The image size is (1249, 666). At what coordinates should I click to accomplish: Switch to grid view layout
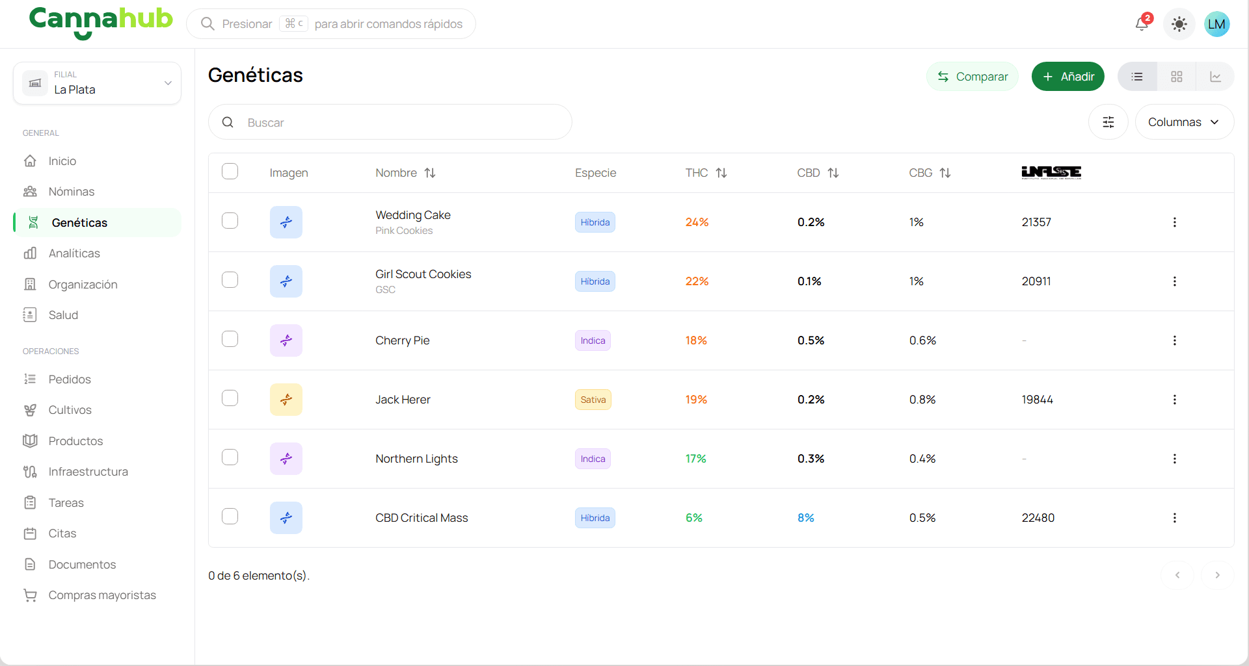[x=1176, y=77]
